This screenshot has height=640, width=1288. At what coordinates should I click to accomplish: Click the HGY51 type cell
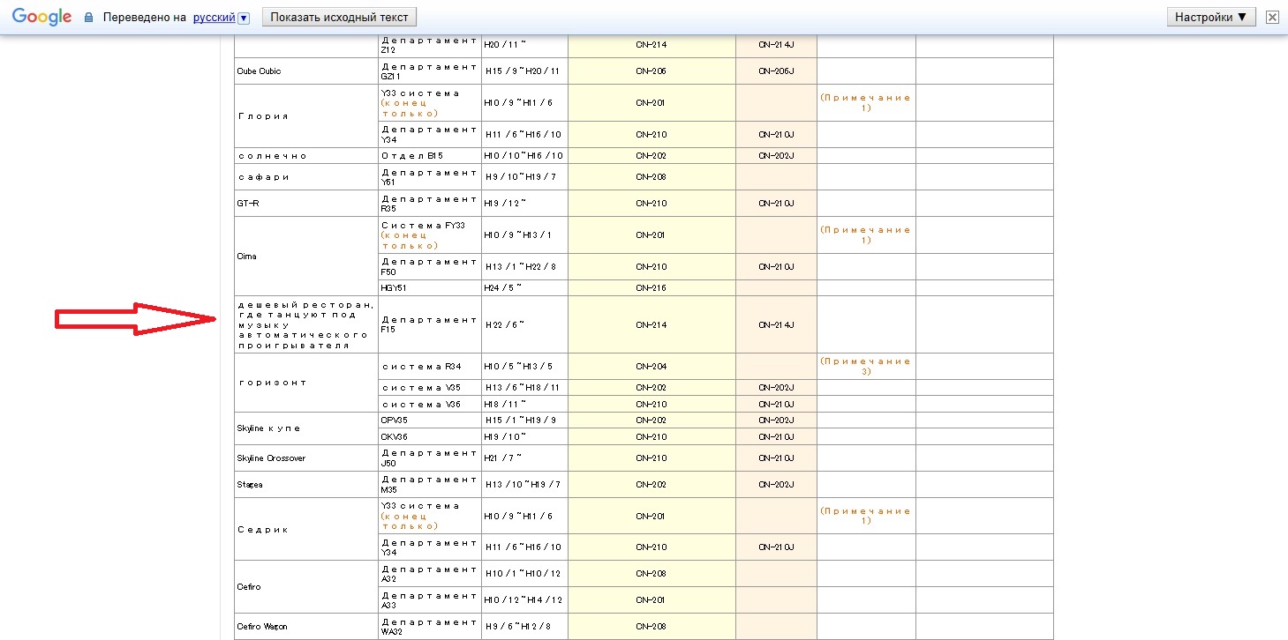430,288
